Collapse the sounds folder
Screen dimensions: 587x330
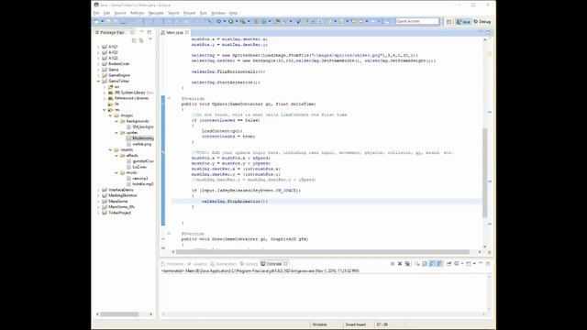tap(110, 150)
